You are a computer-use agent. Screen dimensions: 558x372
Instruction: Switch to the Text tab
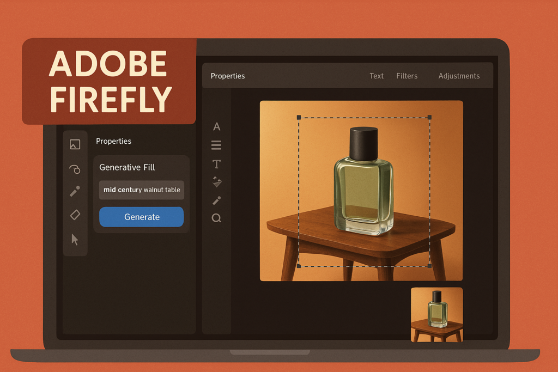tap(377, 76)
